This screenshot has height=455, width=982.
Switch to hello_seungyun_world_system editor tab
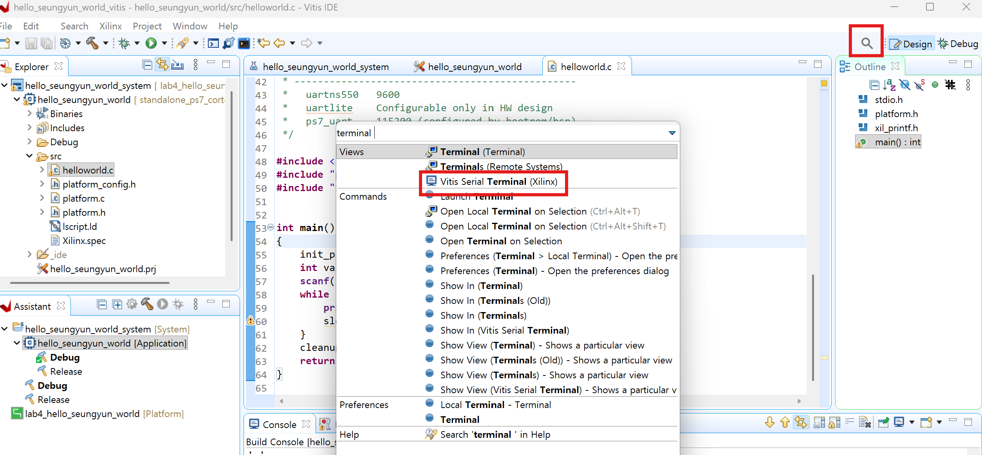pyautogui.click(x=325, y=67)
